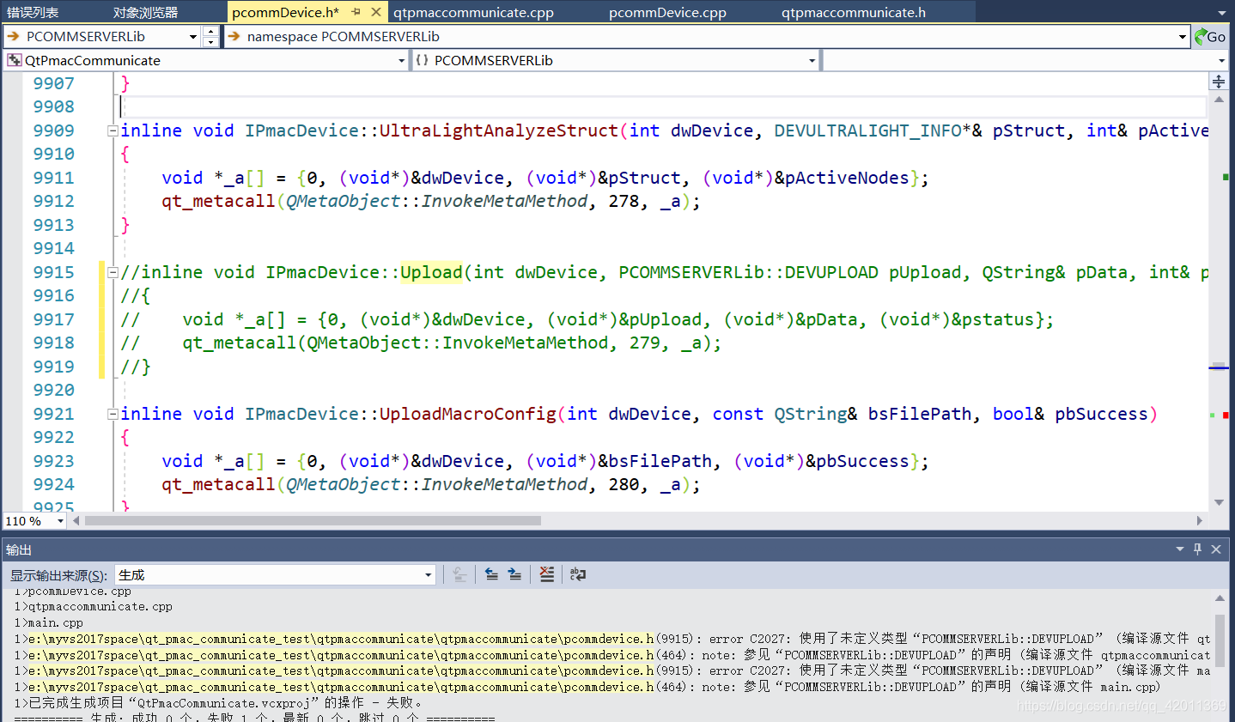Open the tab overflow list arrow

(x=1222, y=13)
